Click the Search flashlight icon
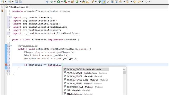This screenshot has width=169, height=95. [92, 2]
